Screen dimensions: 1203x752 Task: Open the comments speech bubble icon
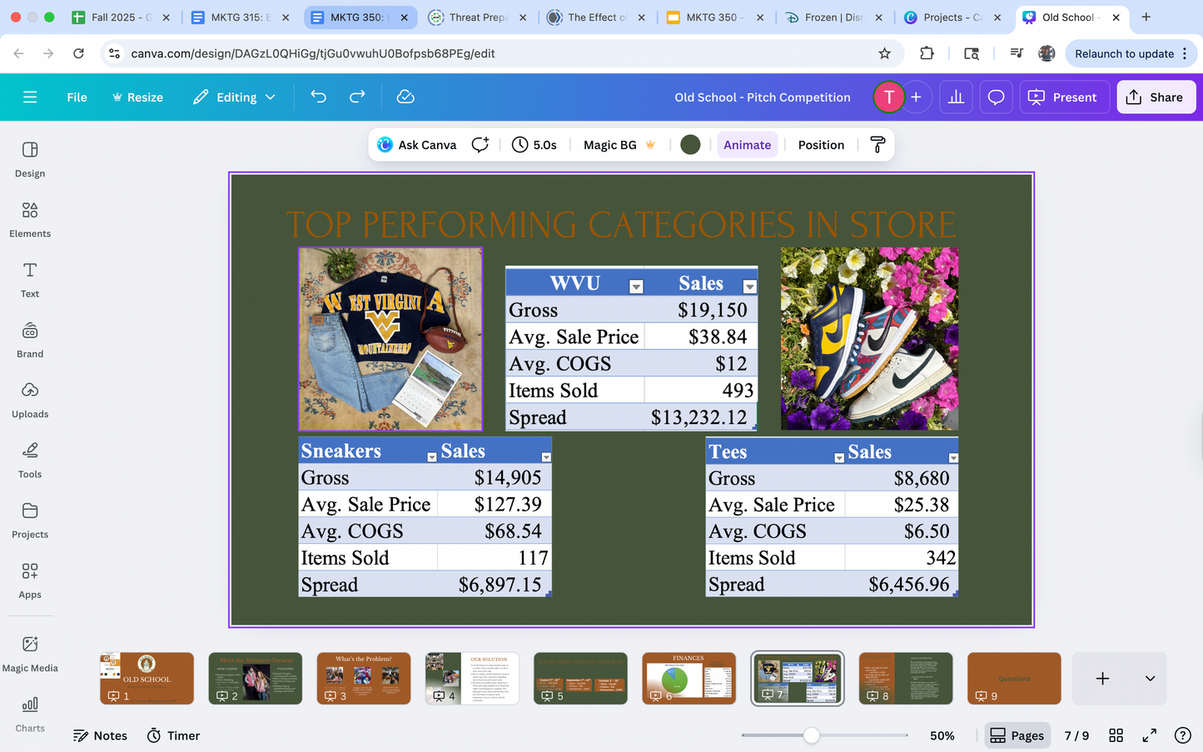coord(996,97)
